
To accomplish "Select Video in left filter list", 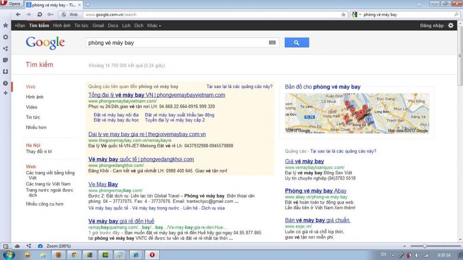I will 31,107.
